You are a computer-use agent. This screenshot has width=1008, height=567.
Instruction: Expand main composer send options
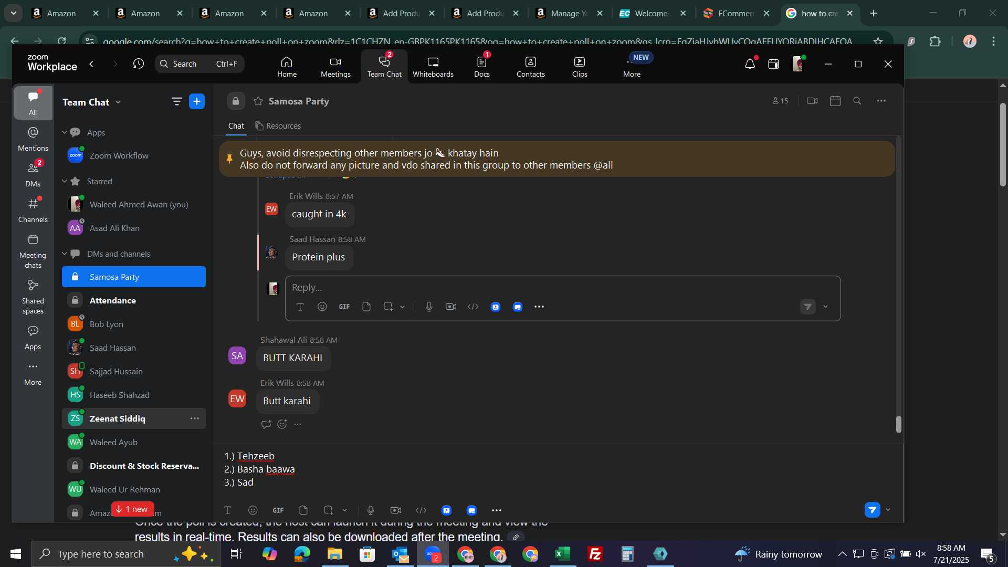point(888,510)
